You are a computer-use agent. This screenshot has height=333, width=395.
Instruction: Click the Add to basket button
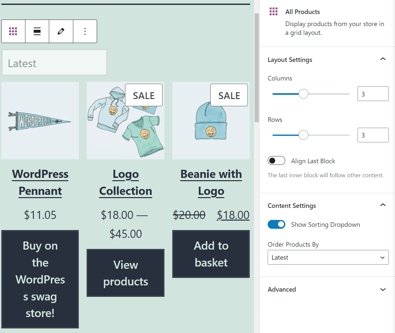click(211, 254)
